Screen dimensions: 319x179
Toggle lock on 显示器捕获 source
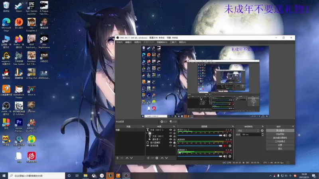click(x=174, y=142)
